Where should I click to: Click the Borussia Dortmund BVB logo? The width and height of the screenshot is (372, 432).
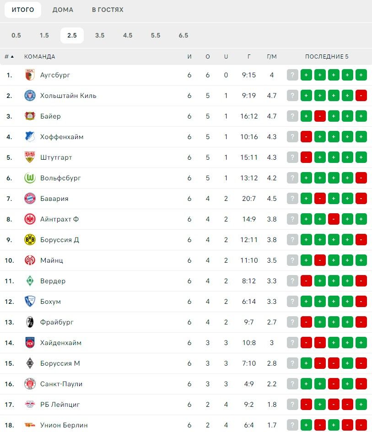(x=30, y=240)
